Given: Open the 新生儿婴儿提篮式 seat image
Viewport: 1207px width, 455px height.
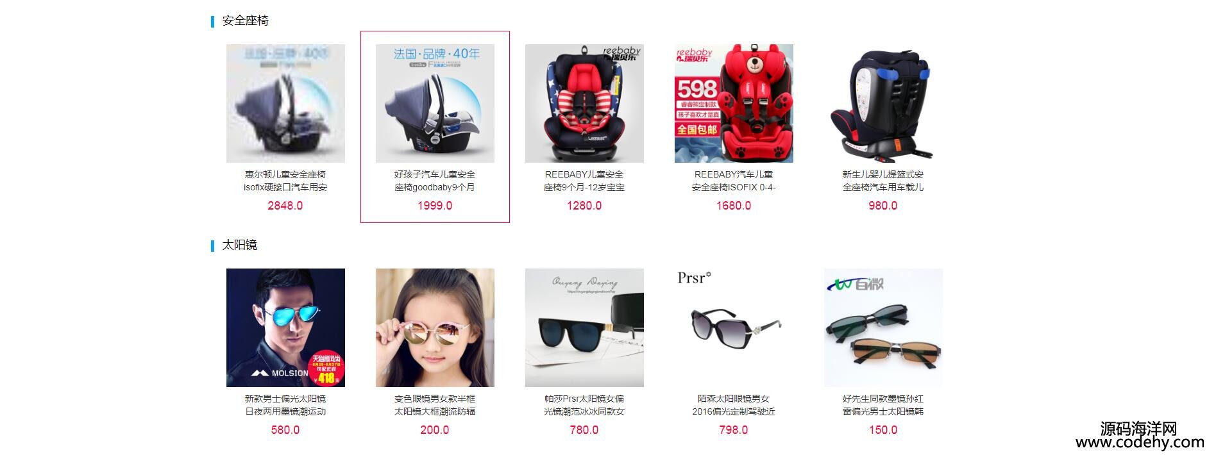Looking at the screenshot, I should pos(883,103).
